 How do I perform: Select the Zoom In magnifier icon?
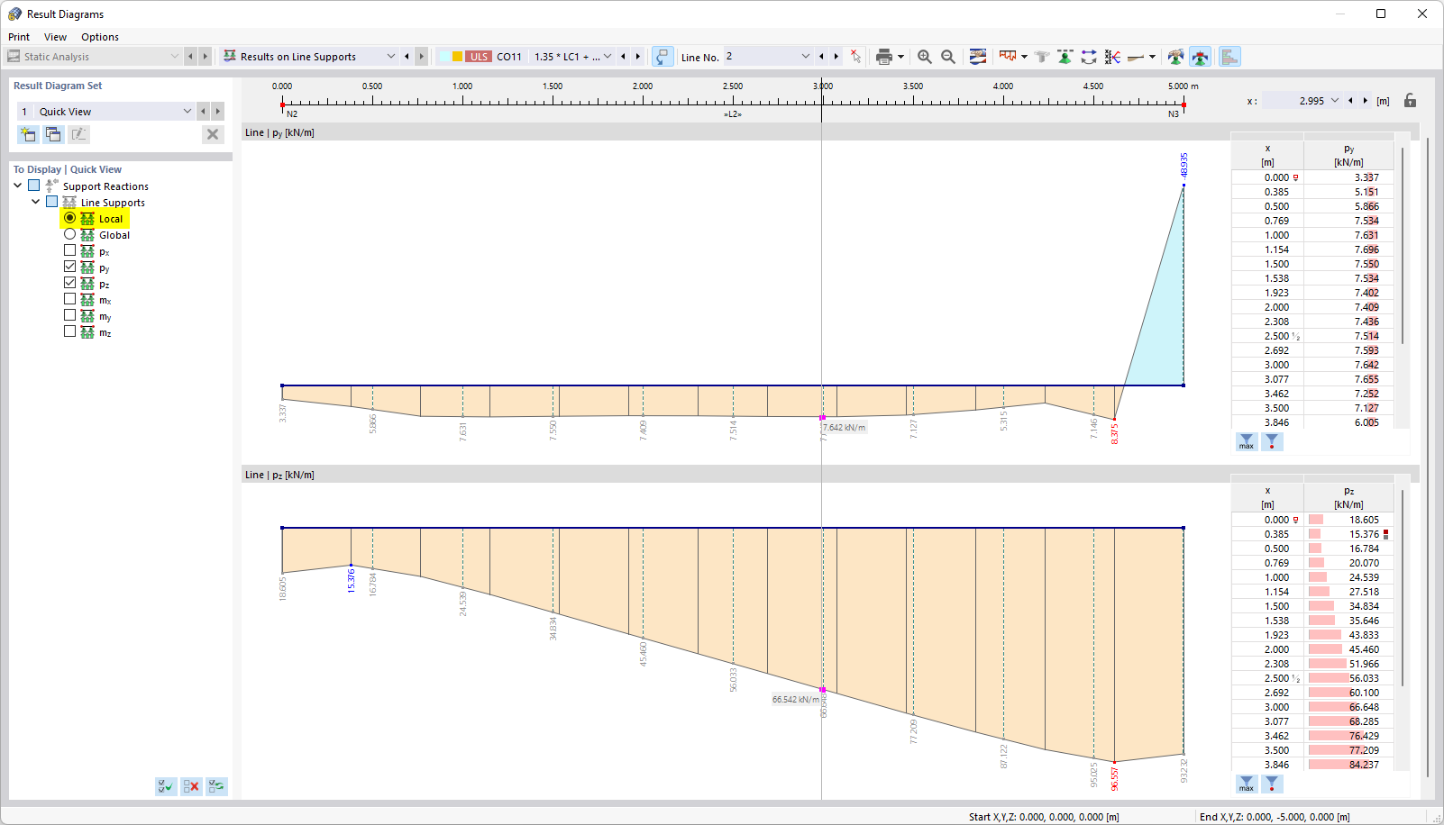point(924,56)
